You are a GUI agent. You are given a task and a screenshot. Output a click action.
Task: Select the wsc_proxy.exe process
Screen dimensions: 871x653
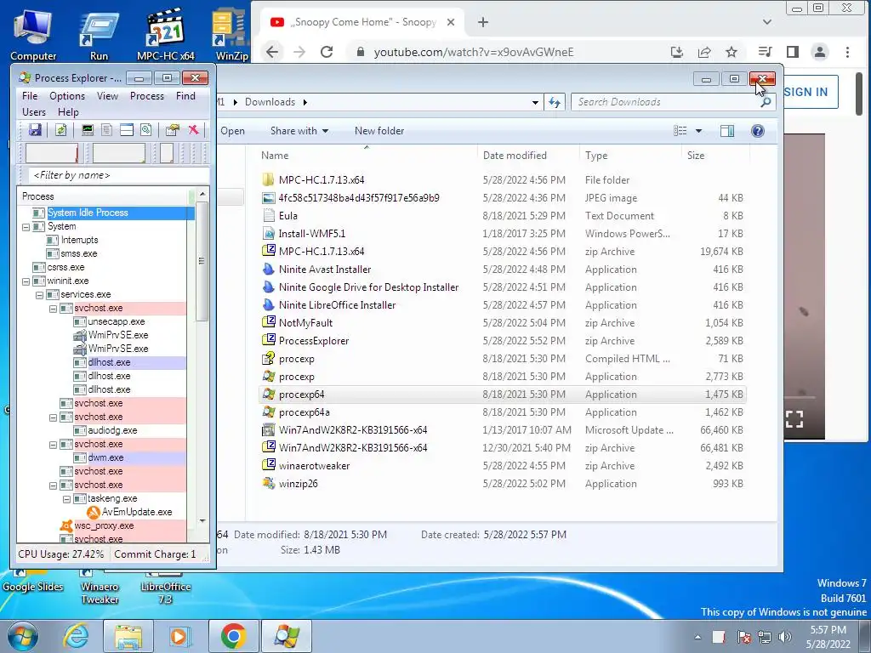tap(104, 525)
